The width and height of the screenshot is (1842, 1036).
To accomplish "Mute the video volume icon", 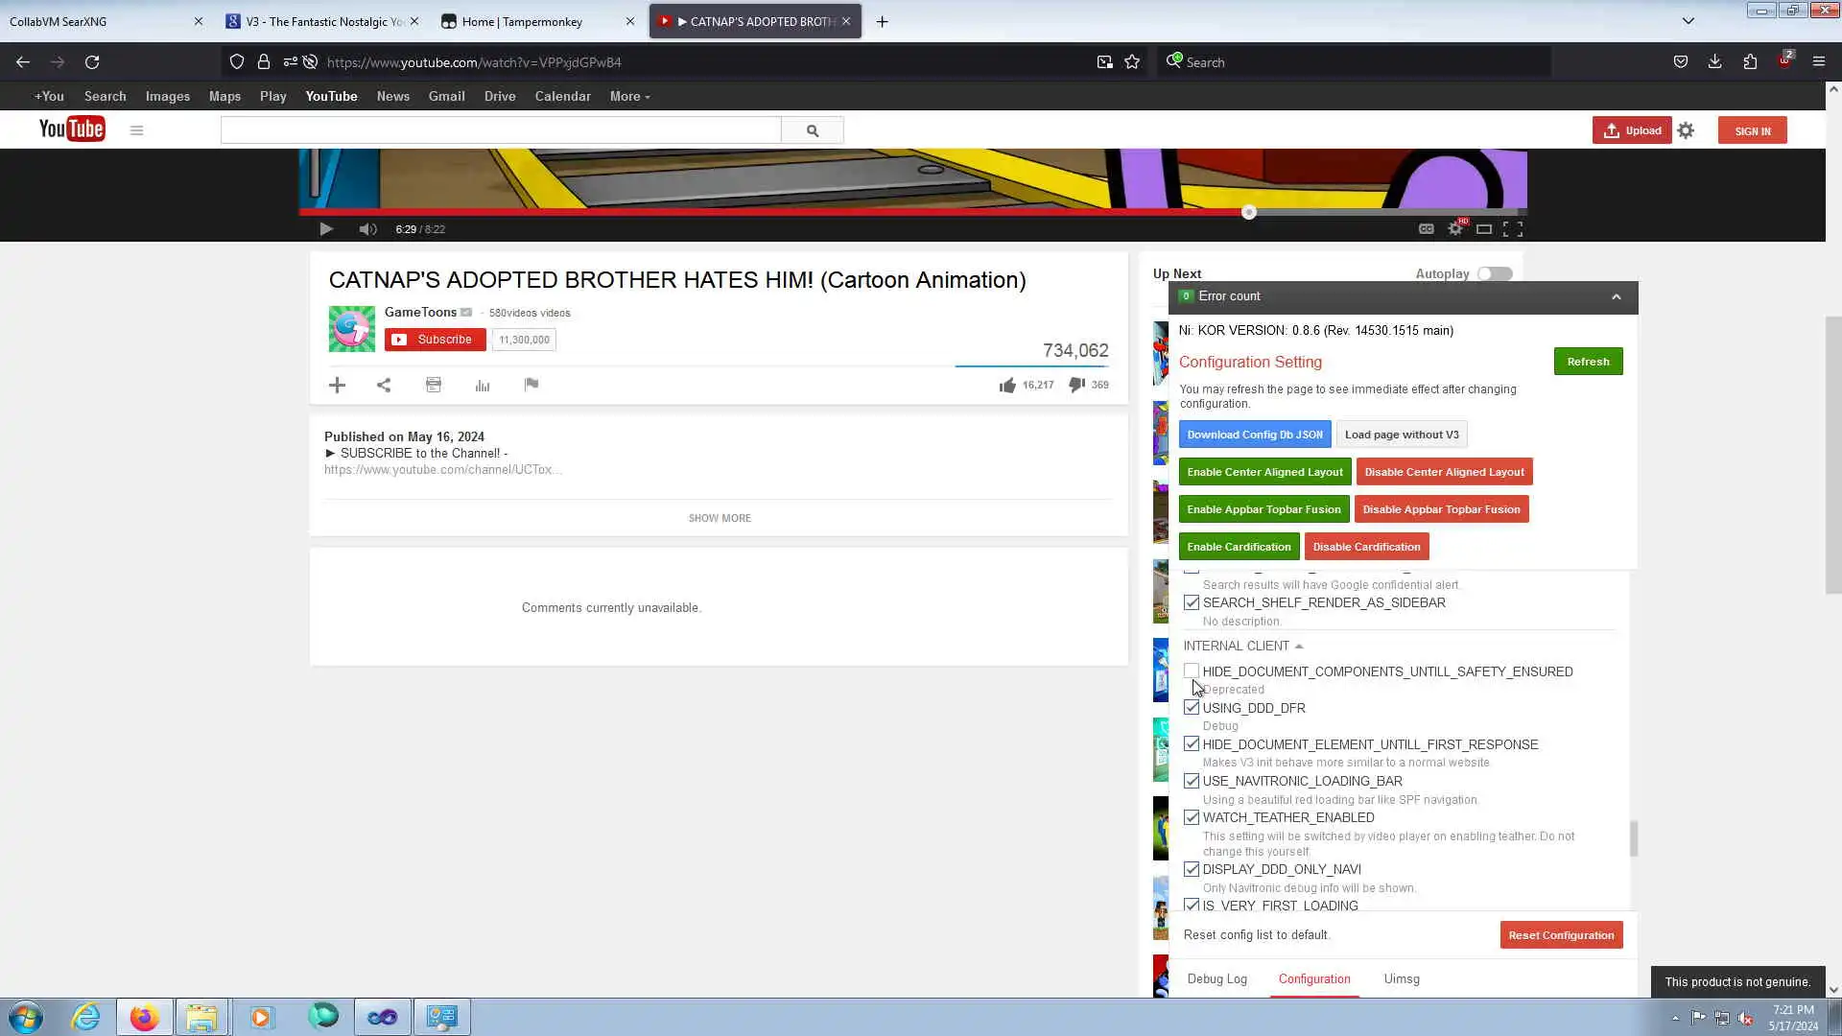I will (367, 229).
